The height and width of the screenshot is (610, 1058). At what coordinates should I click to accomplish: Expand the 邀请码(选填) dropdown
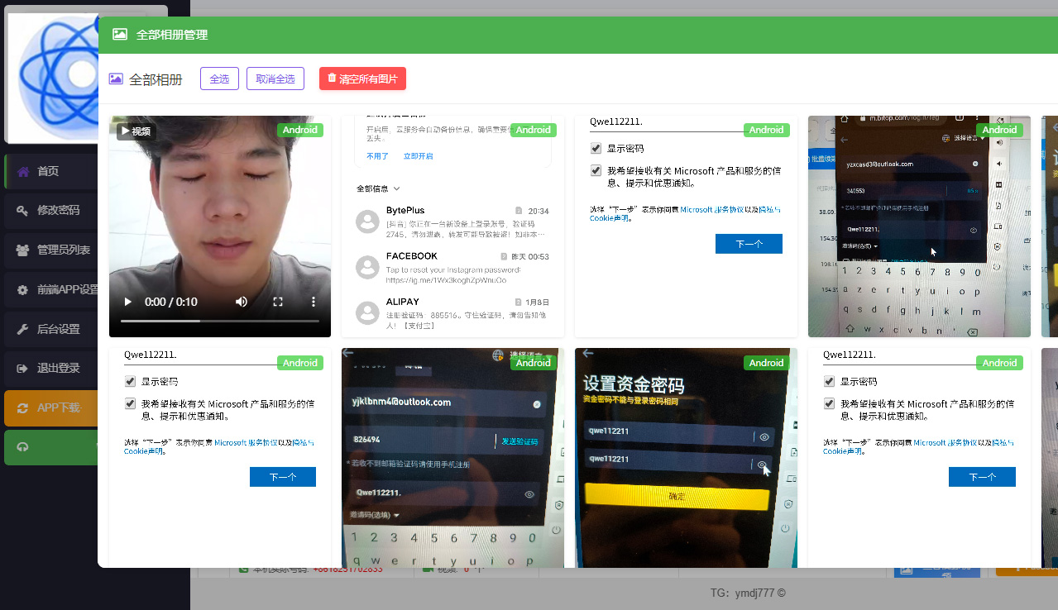tap(375, 515)
